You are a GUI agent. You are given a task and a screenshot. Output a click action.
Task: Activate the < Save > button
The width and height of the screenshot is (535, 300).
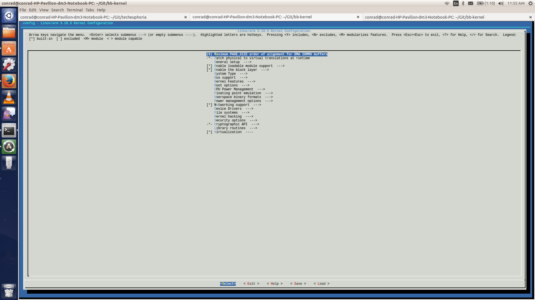click(298, 284)
